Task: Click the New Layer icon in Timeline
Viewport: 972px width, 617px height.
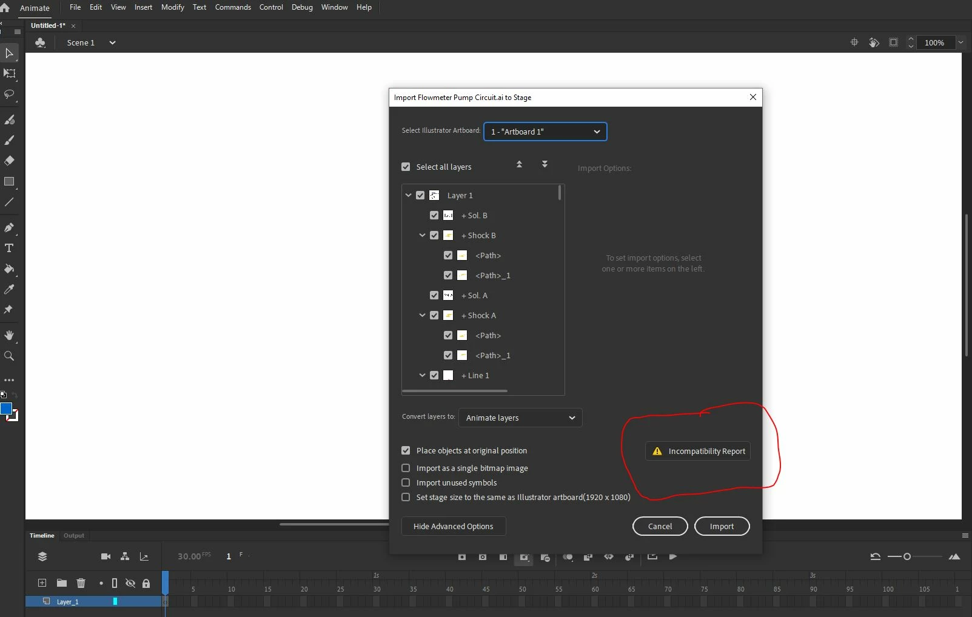Action: (x=42, y=583)
